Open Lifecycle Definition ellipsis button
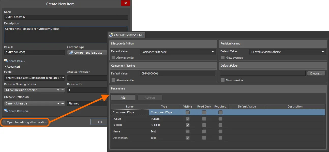329x152 pixels. point(62,103)
